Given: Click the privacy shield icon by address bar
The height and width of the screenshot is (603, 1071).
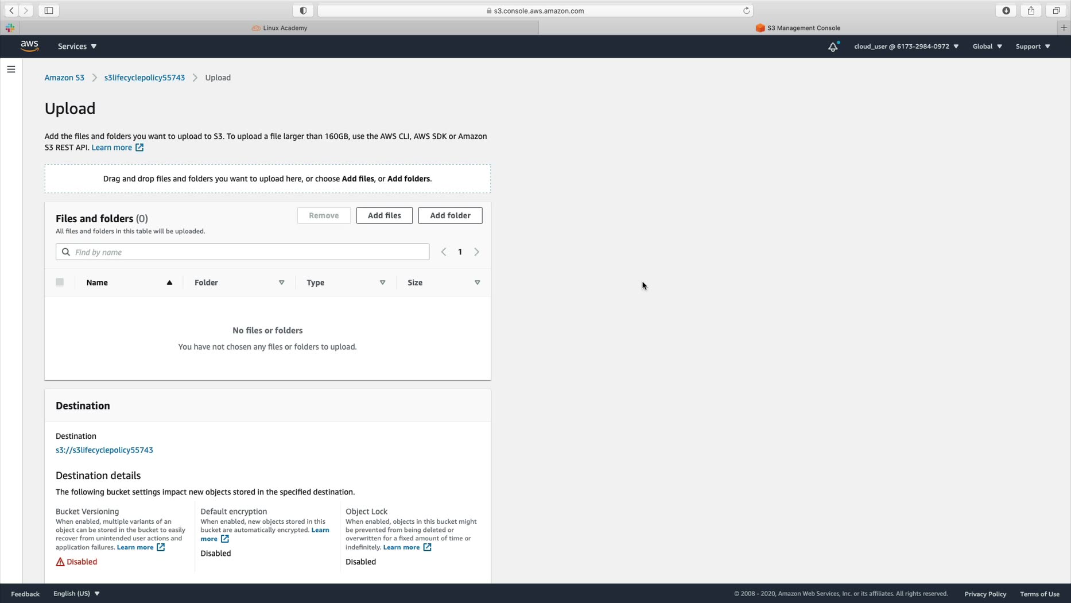Looking at the screenshot, I should 303,10.
